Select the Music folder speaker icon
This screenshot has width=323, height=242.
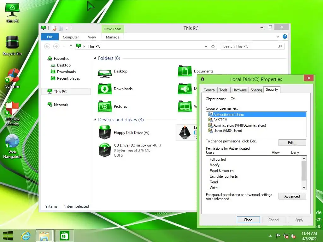[185, 89]
